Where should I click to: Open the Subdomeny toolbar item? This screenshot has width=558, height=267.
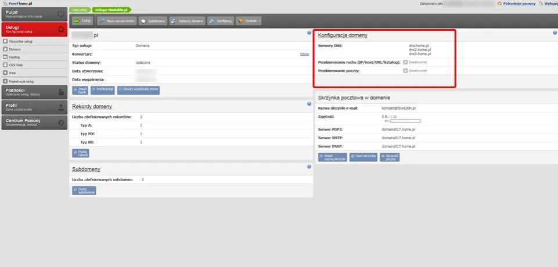(153, 21)
